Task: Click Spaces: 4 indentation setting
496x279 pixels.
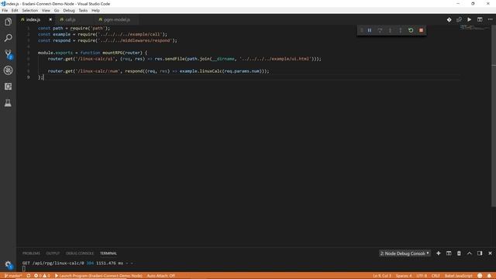Action: (x=404, y=276)
